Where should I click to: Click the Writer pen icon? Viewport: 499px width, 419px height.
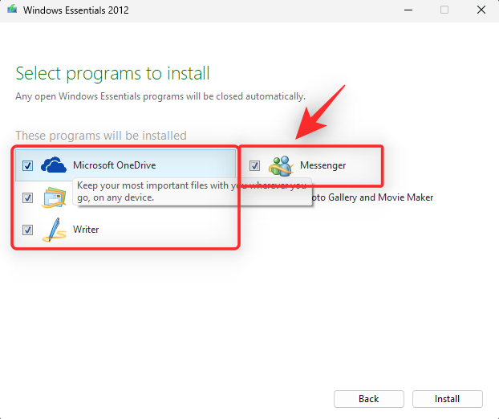54,230
